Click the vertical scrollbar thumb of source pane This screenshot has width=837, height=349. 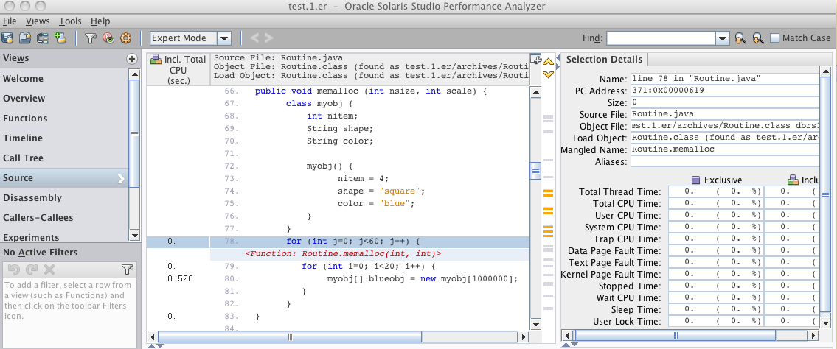pos(535,171)
